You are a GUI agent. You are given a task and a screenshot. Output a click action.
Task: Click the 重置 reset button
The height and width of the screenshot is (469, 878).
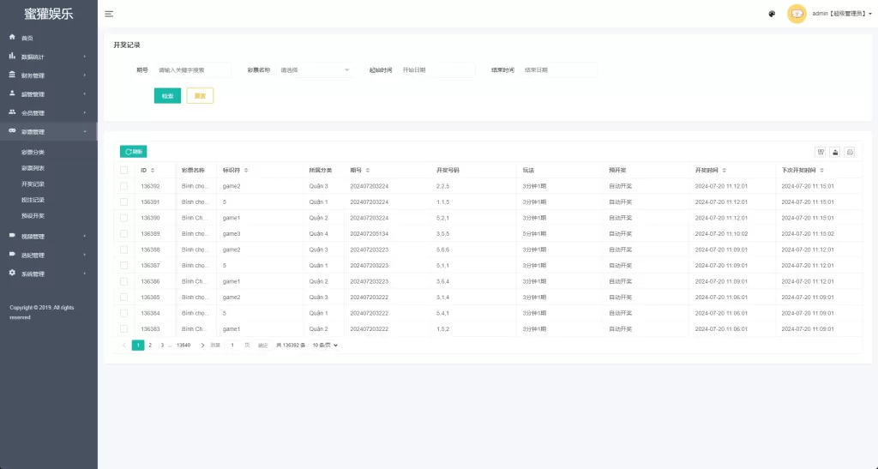click(x=200, y=96)
